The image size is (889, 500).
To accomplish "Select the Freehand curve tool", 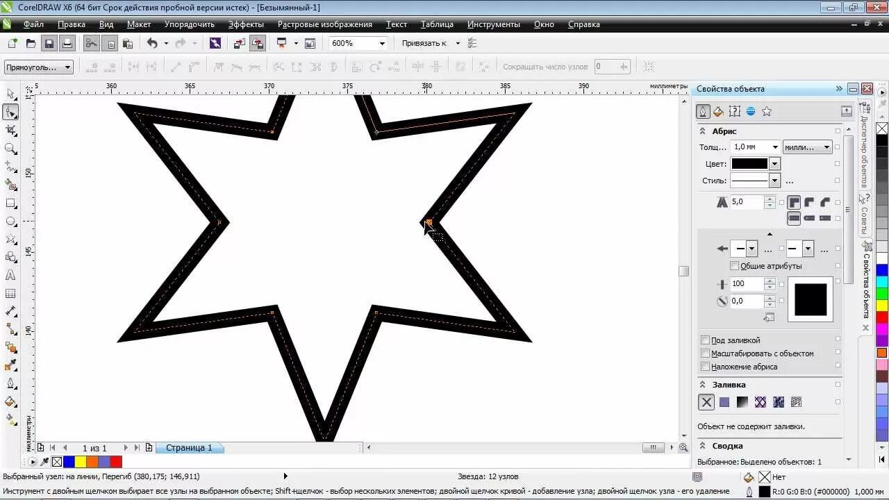I will pos(10,167).
